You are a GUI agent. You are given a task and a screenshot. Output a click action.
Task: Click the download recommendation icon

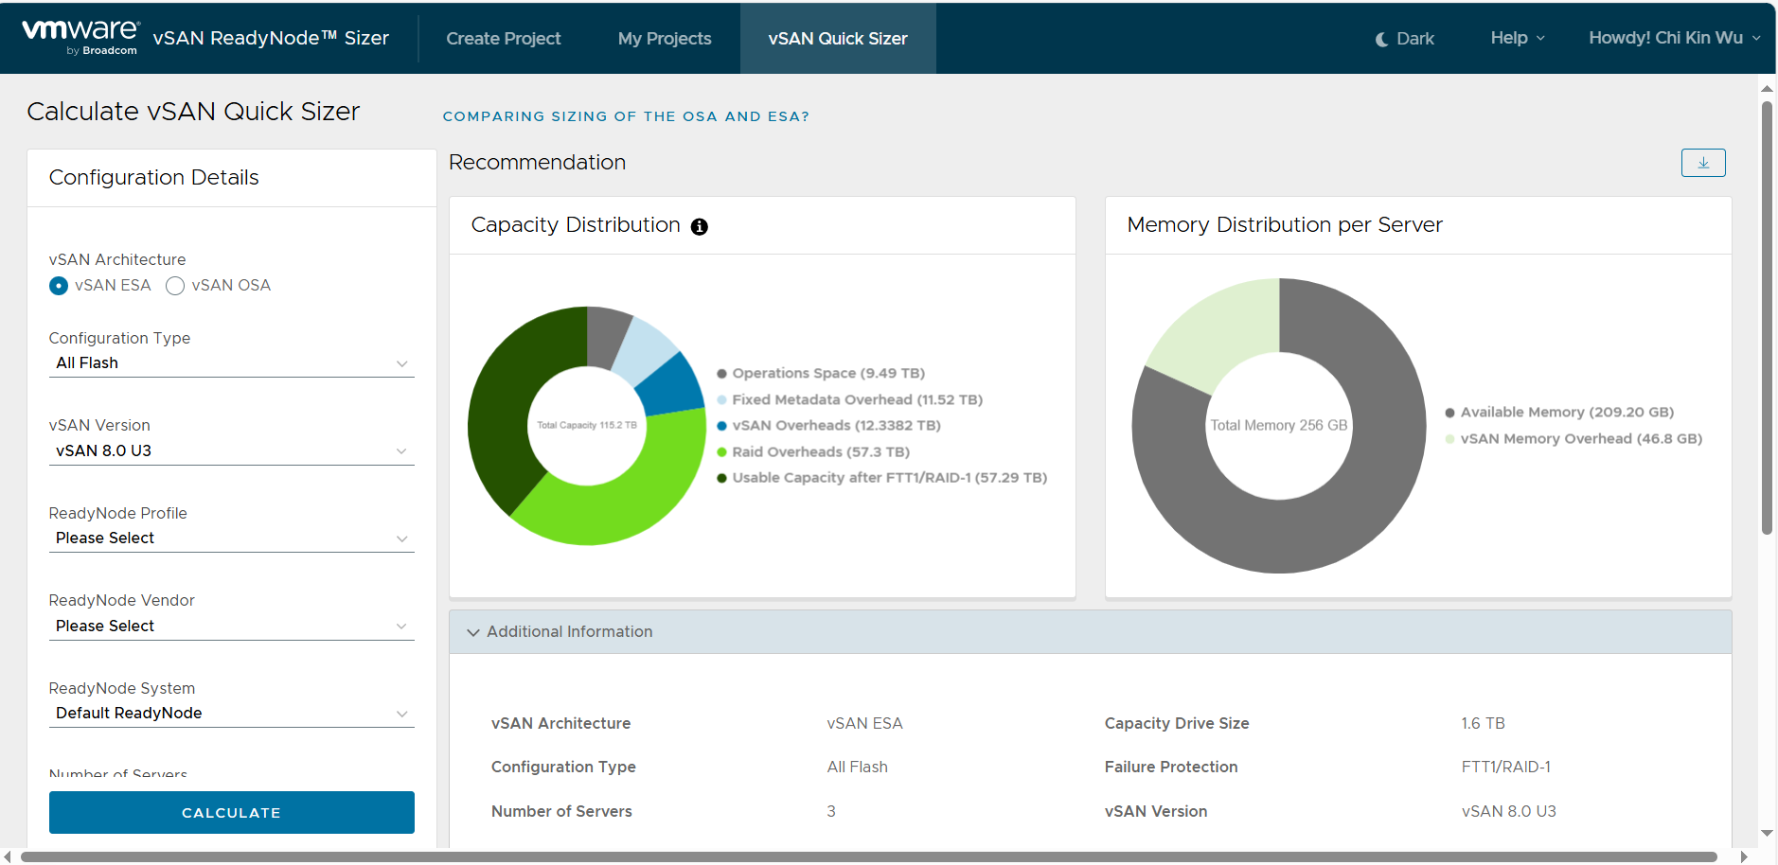pos(1702,163)
